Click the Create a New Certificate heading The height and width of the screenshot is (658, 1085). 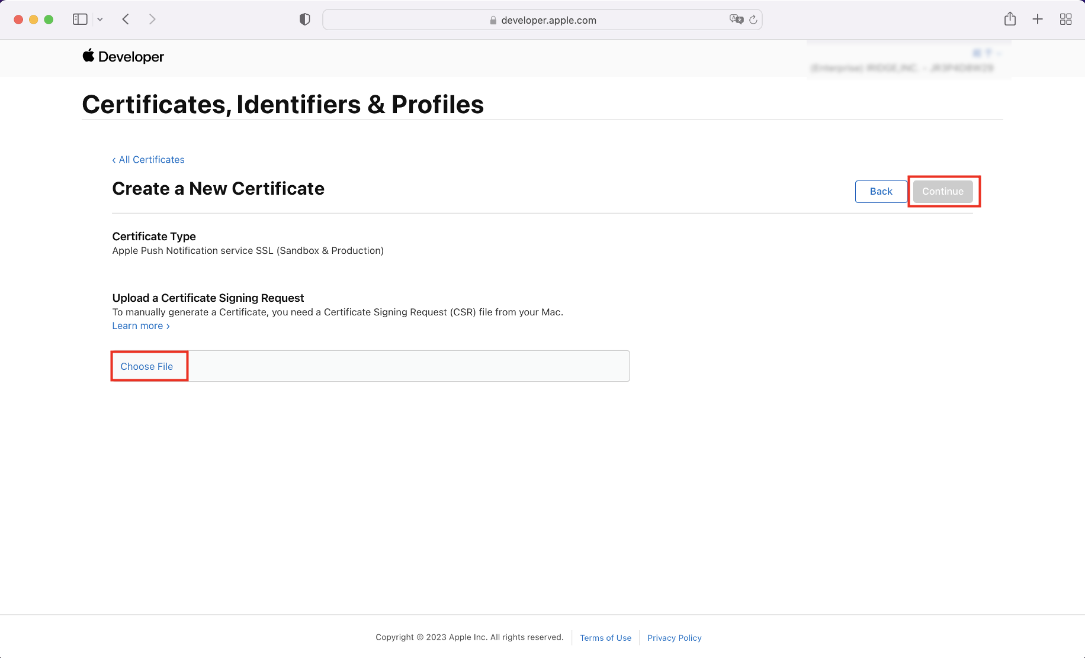218,189
